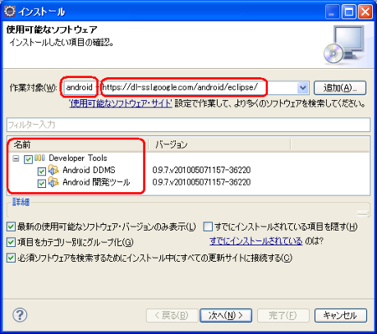Uncheck the Android 開発ツール checkbox

tap(42, 184)
